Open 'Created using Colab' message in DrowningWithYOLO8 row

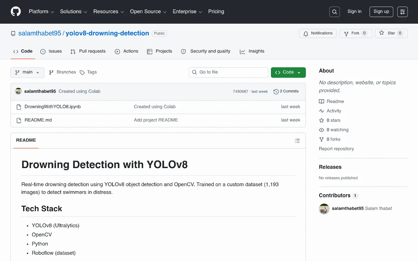click(x=155, y=107)
